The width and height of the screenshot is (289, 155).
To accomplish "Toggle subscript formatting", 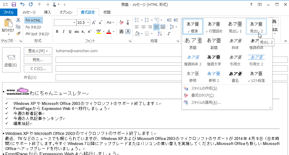I will [x=83, y=32].
